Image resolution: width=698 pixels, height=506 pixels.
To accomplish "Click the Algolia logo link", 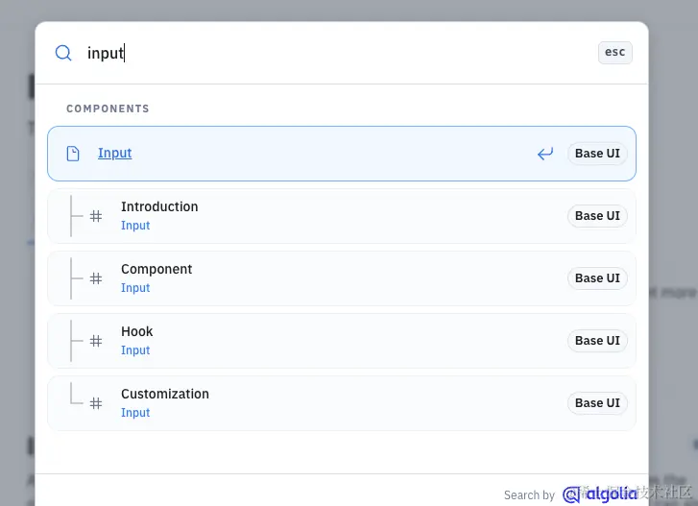I will click(x=600, y=494).
